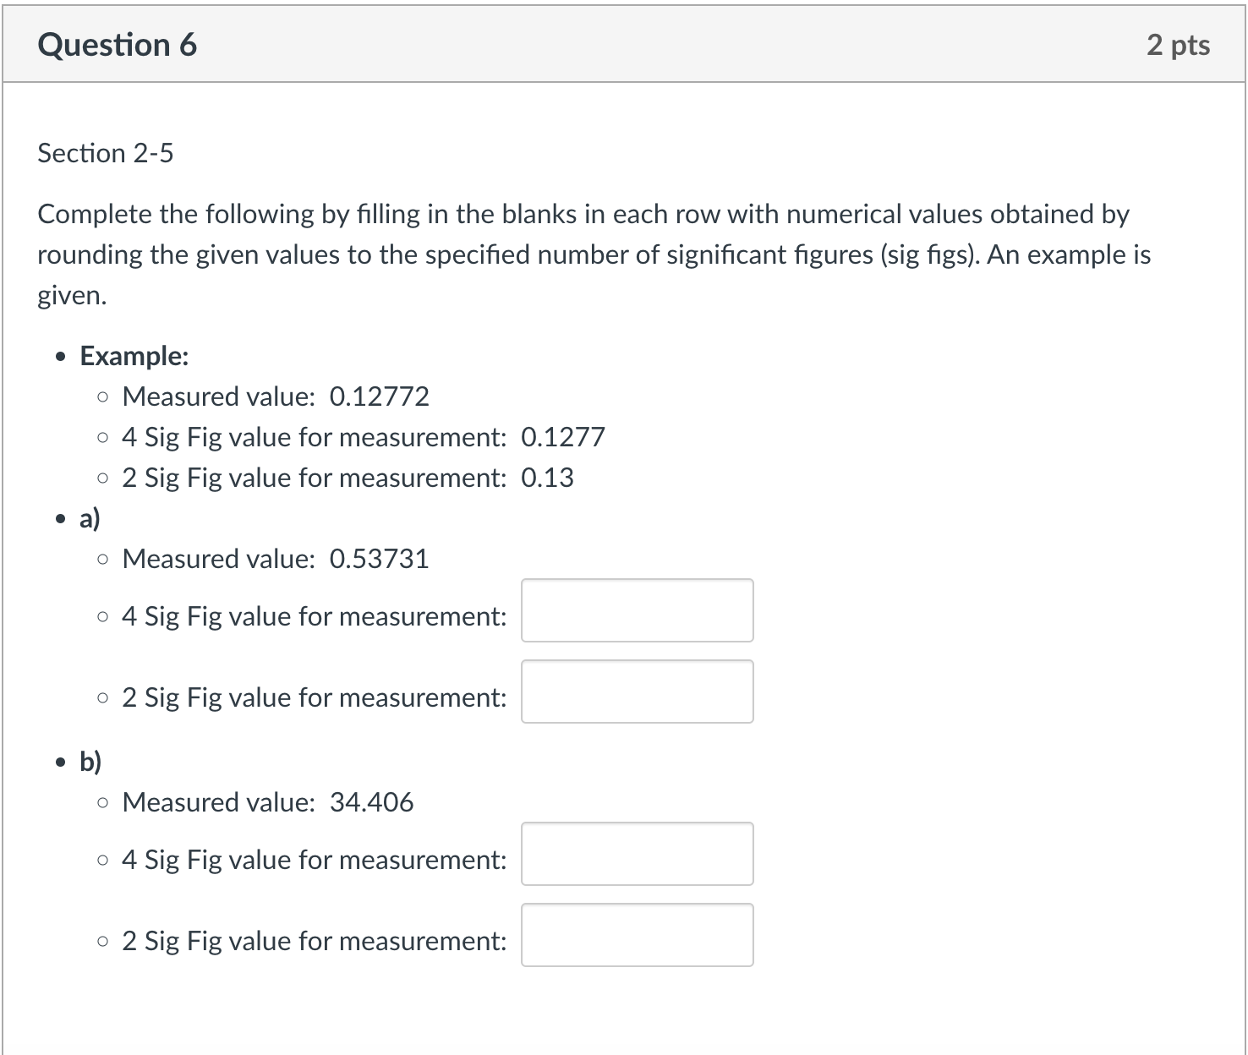Screen dimensions: 1248x1055
Task: Select the Section 2-5 text
Action: coord(106,153)
